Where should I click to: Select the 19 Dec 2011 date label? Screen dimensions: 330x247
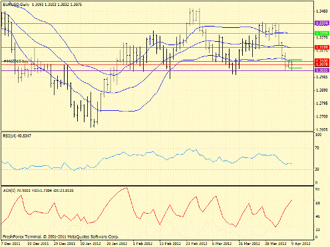pyautogui.click(x=38, y=244)
